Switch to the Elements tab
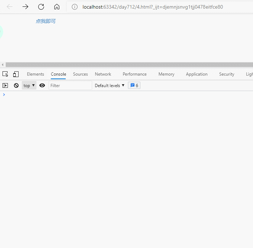 click(35, 74)
